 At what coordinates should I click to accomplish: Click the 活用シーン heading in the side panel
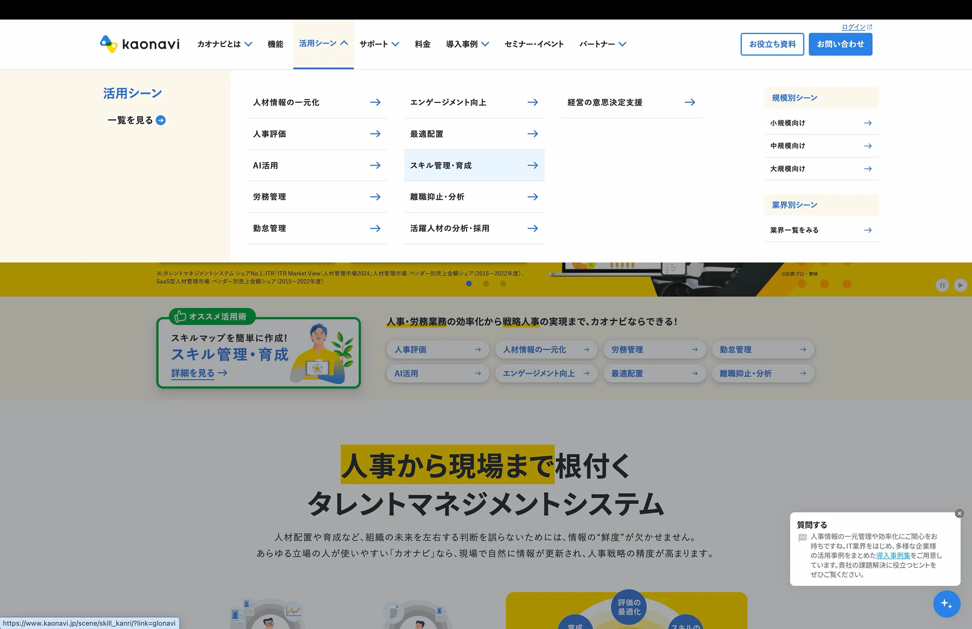point(133,93)
